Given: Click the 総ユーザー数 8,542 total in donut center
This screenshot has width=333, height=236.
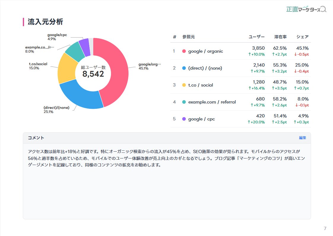Looking at the screenshot, I should 93,71.
